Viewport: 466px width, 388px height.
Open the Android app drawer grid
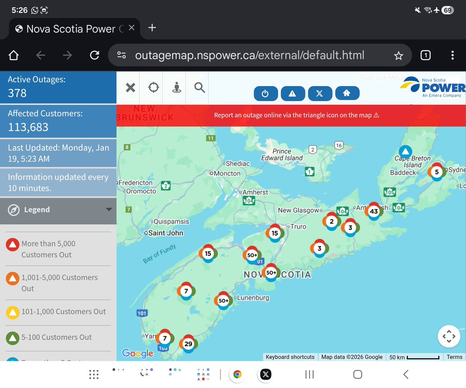(94, 374)
